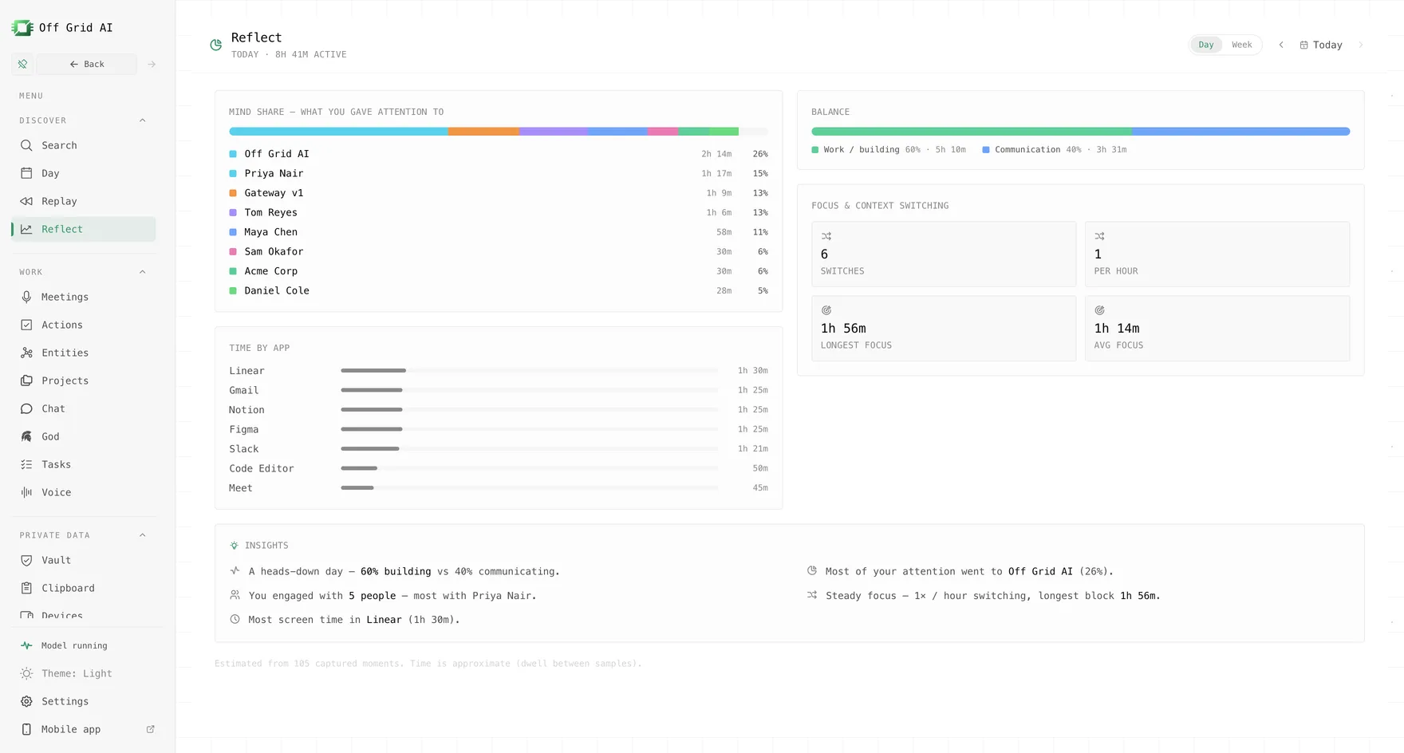1404x753 pixels.
Task: Click the Settings gear icon
Action: pos(26,701)
